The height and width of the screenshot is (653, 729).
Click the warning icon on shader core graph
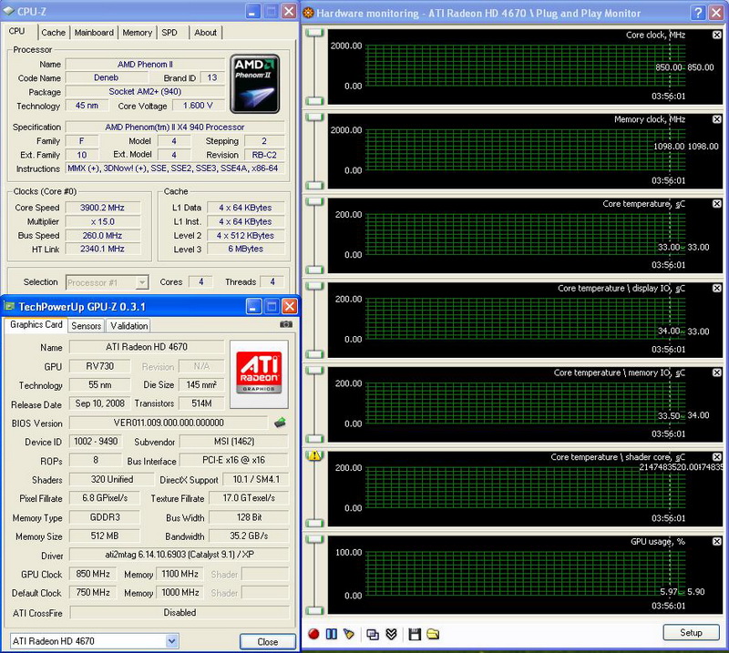[x=314, y=455]
